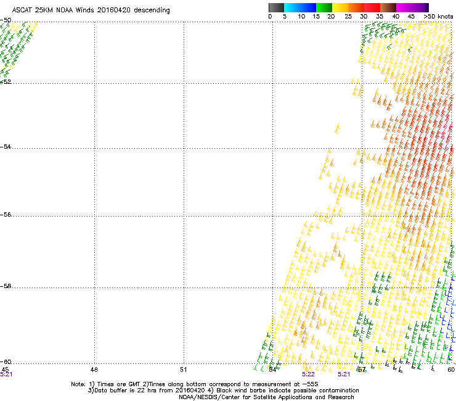Select the '60' longitude axis label

coord(451,370)
